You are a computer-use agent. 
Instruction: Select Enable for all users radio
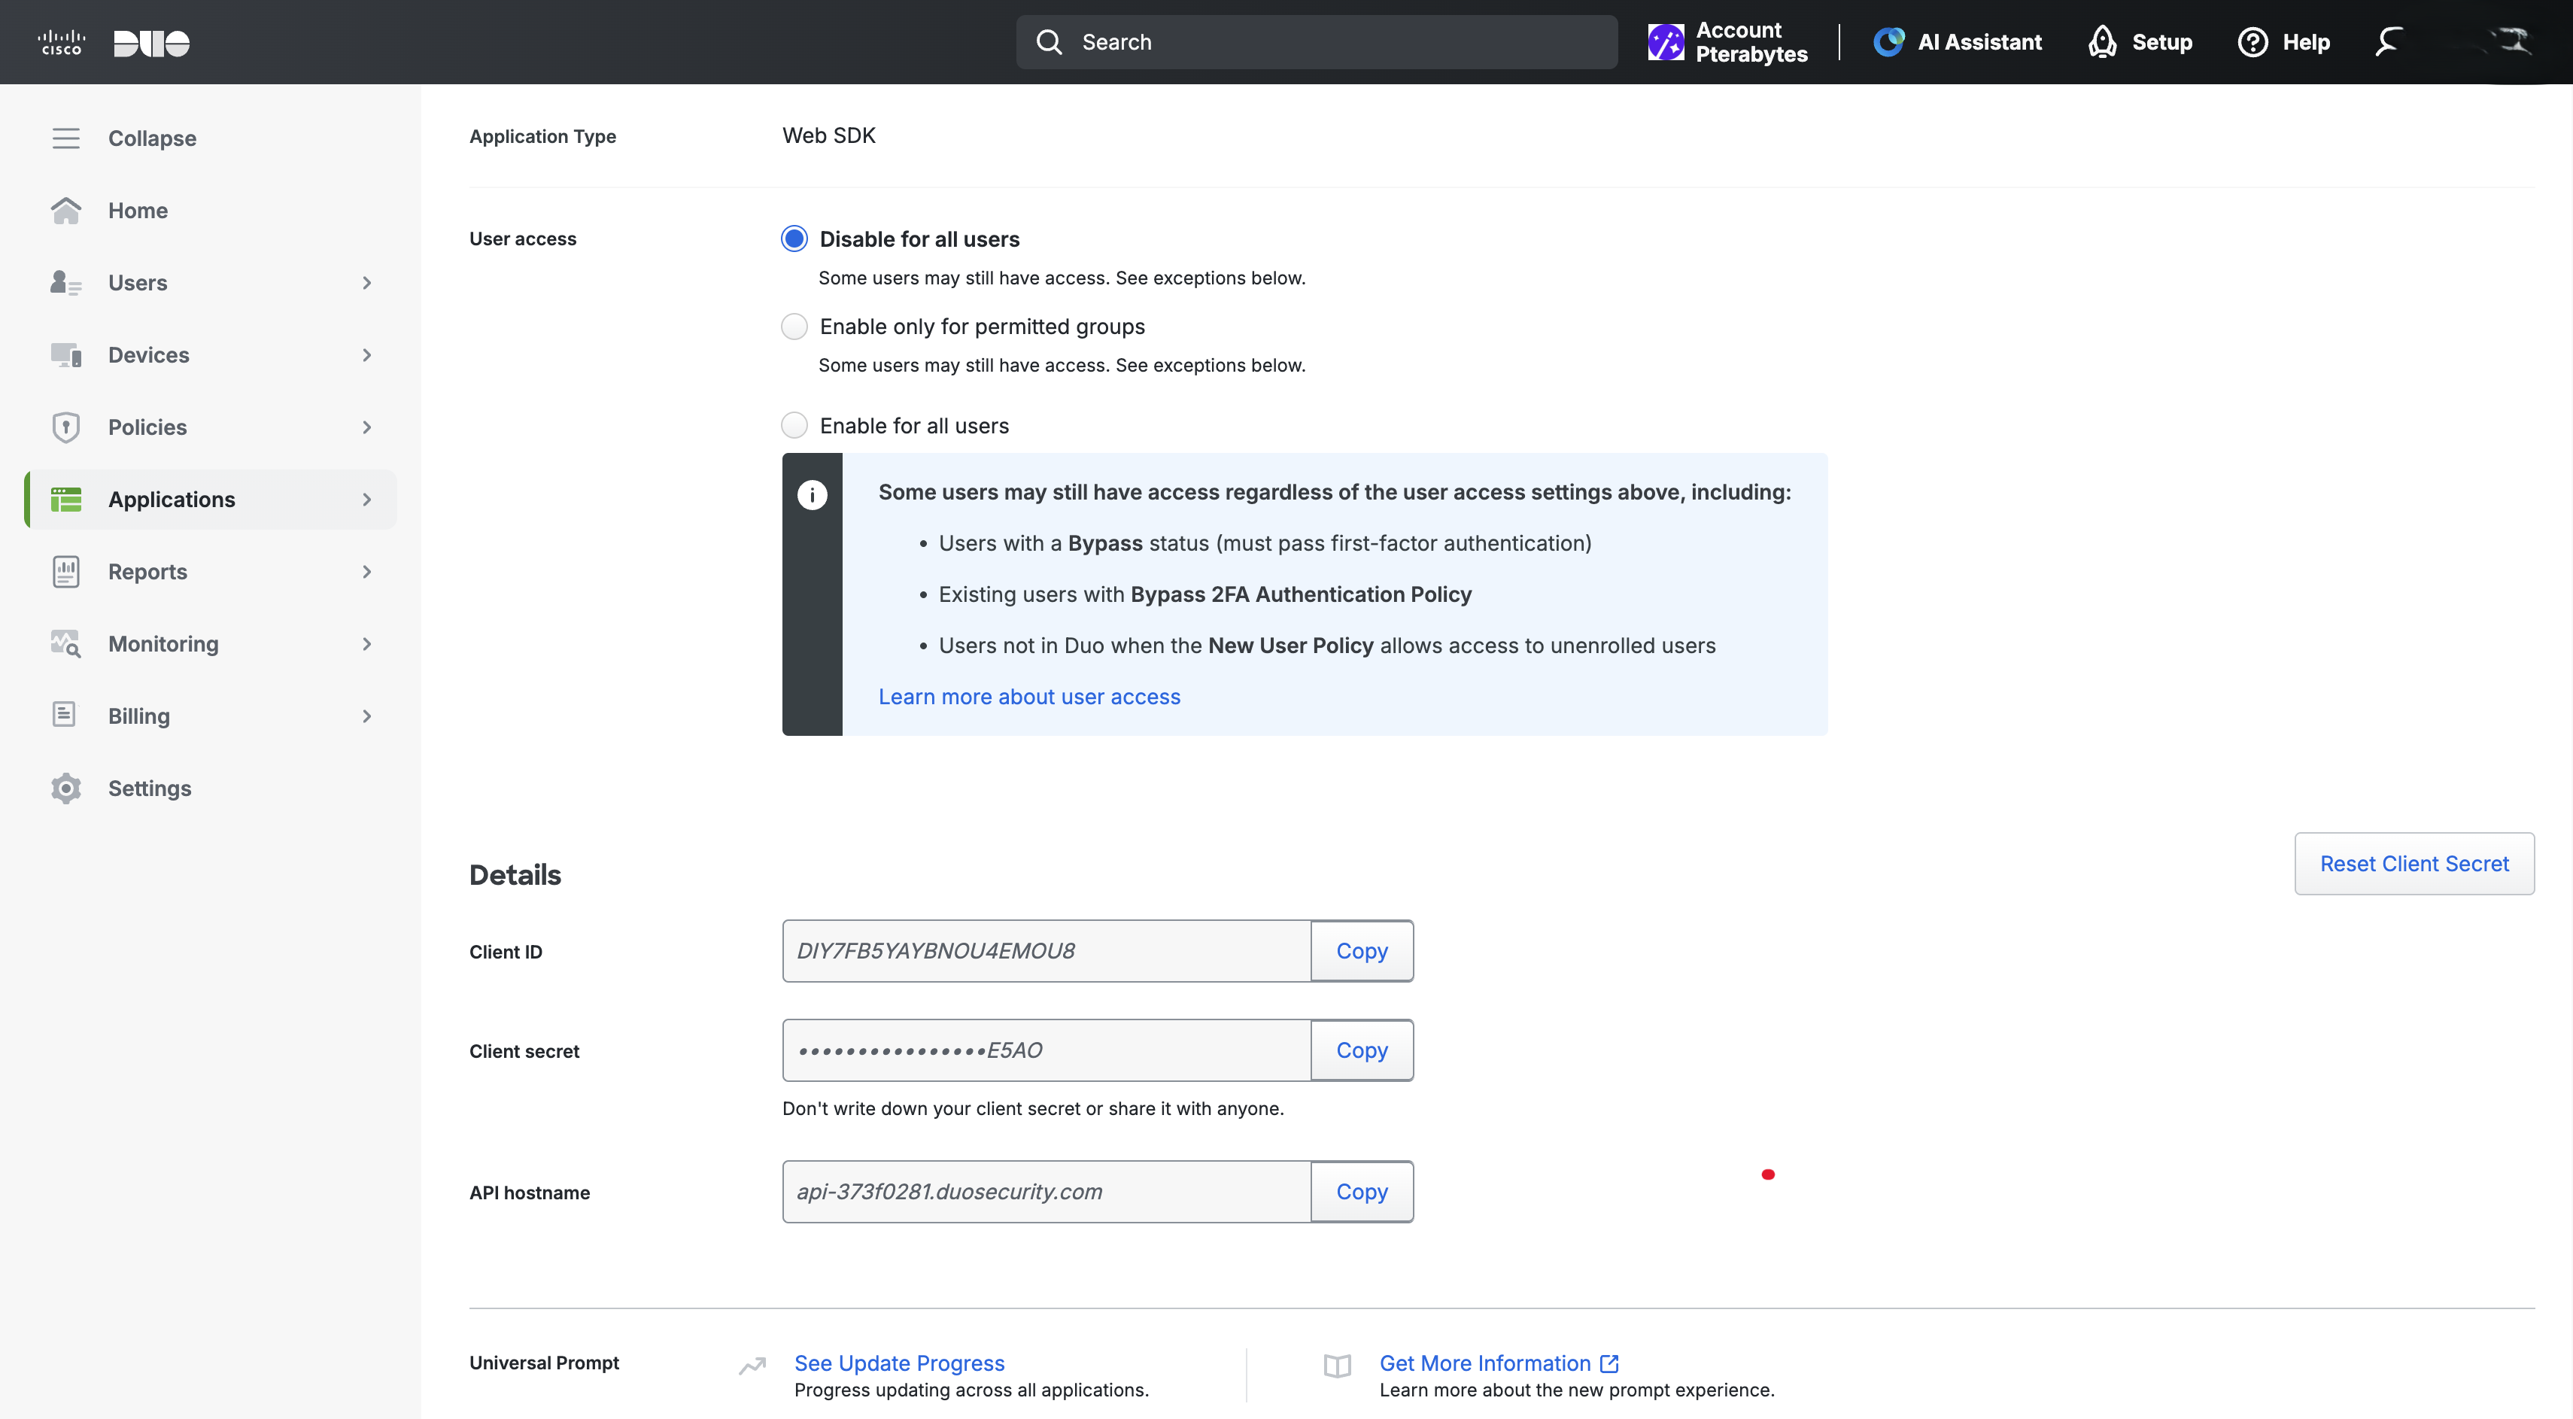click(794, 425)
